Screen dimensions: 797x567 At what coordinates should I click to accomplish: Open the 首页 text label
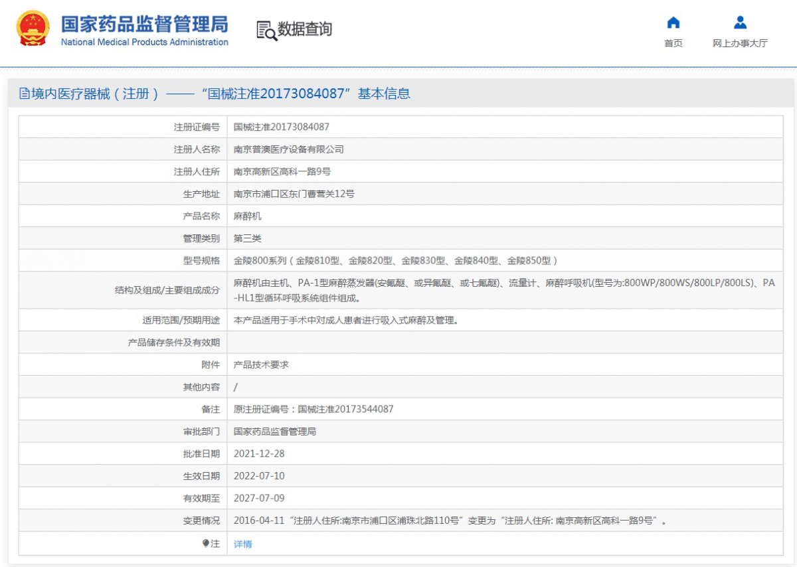673,43
